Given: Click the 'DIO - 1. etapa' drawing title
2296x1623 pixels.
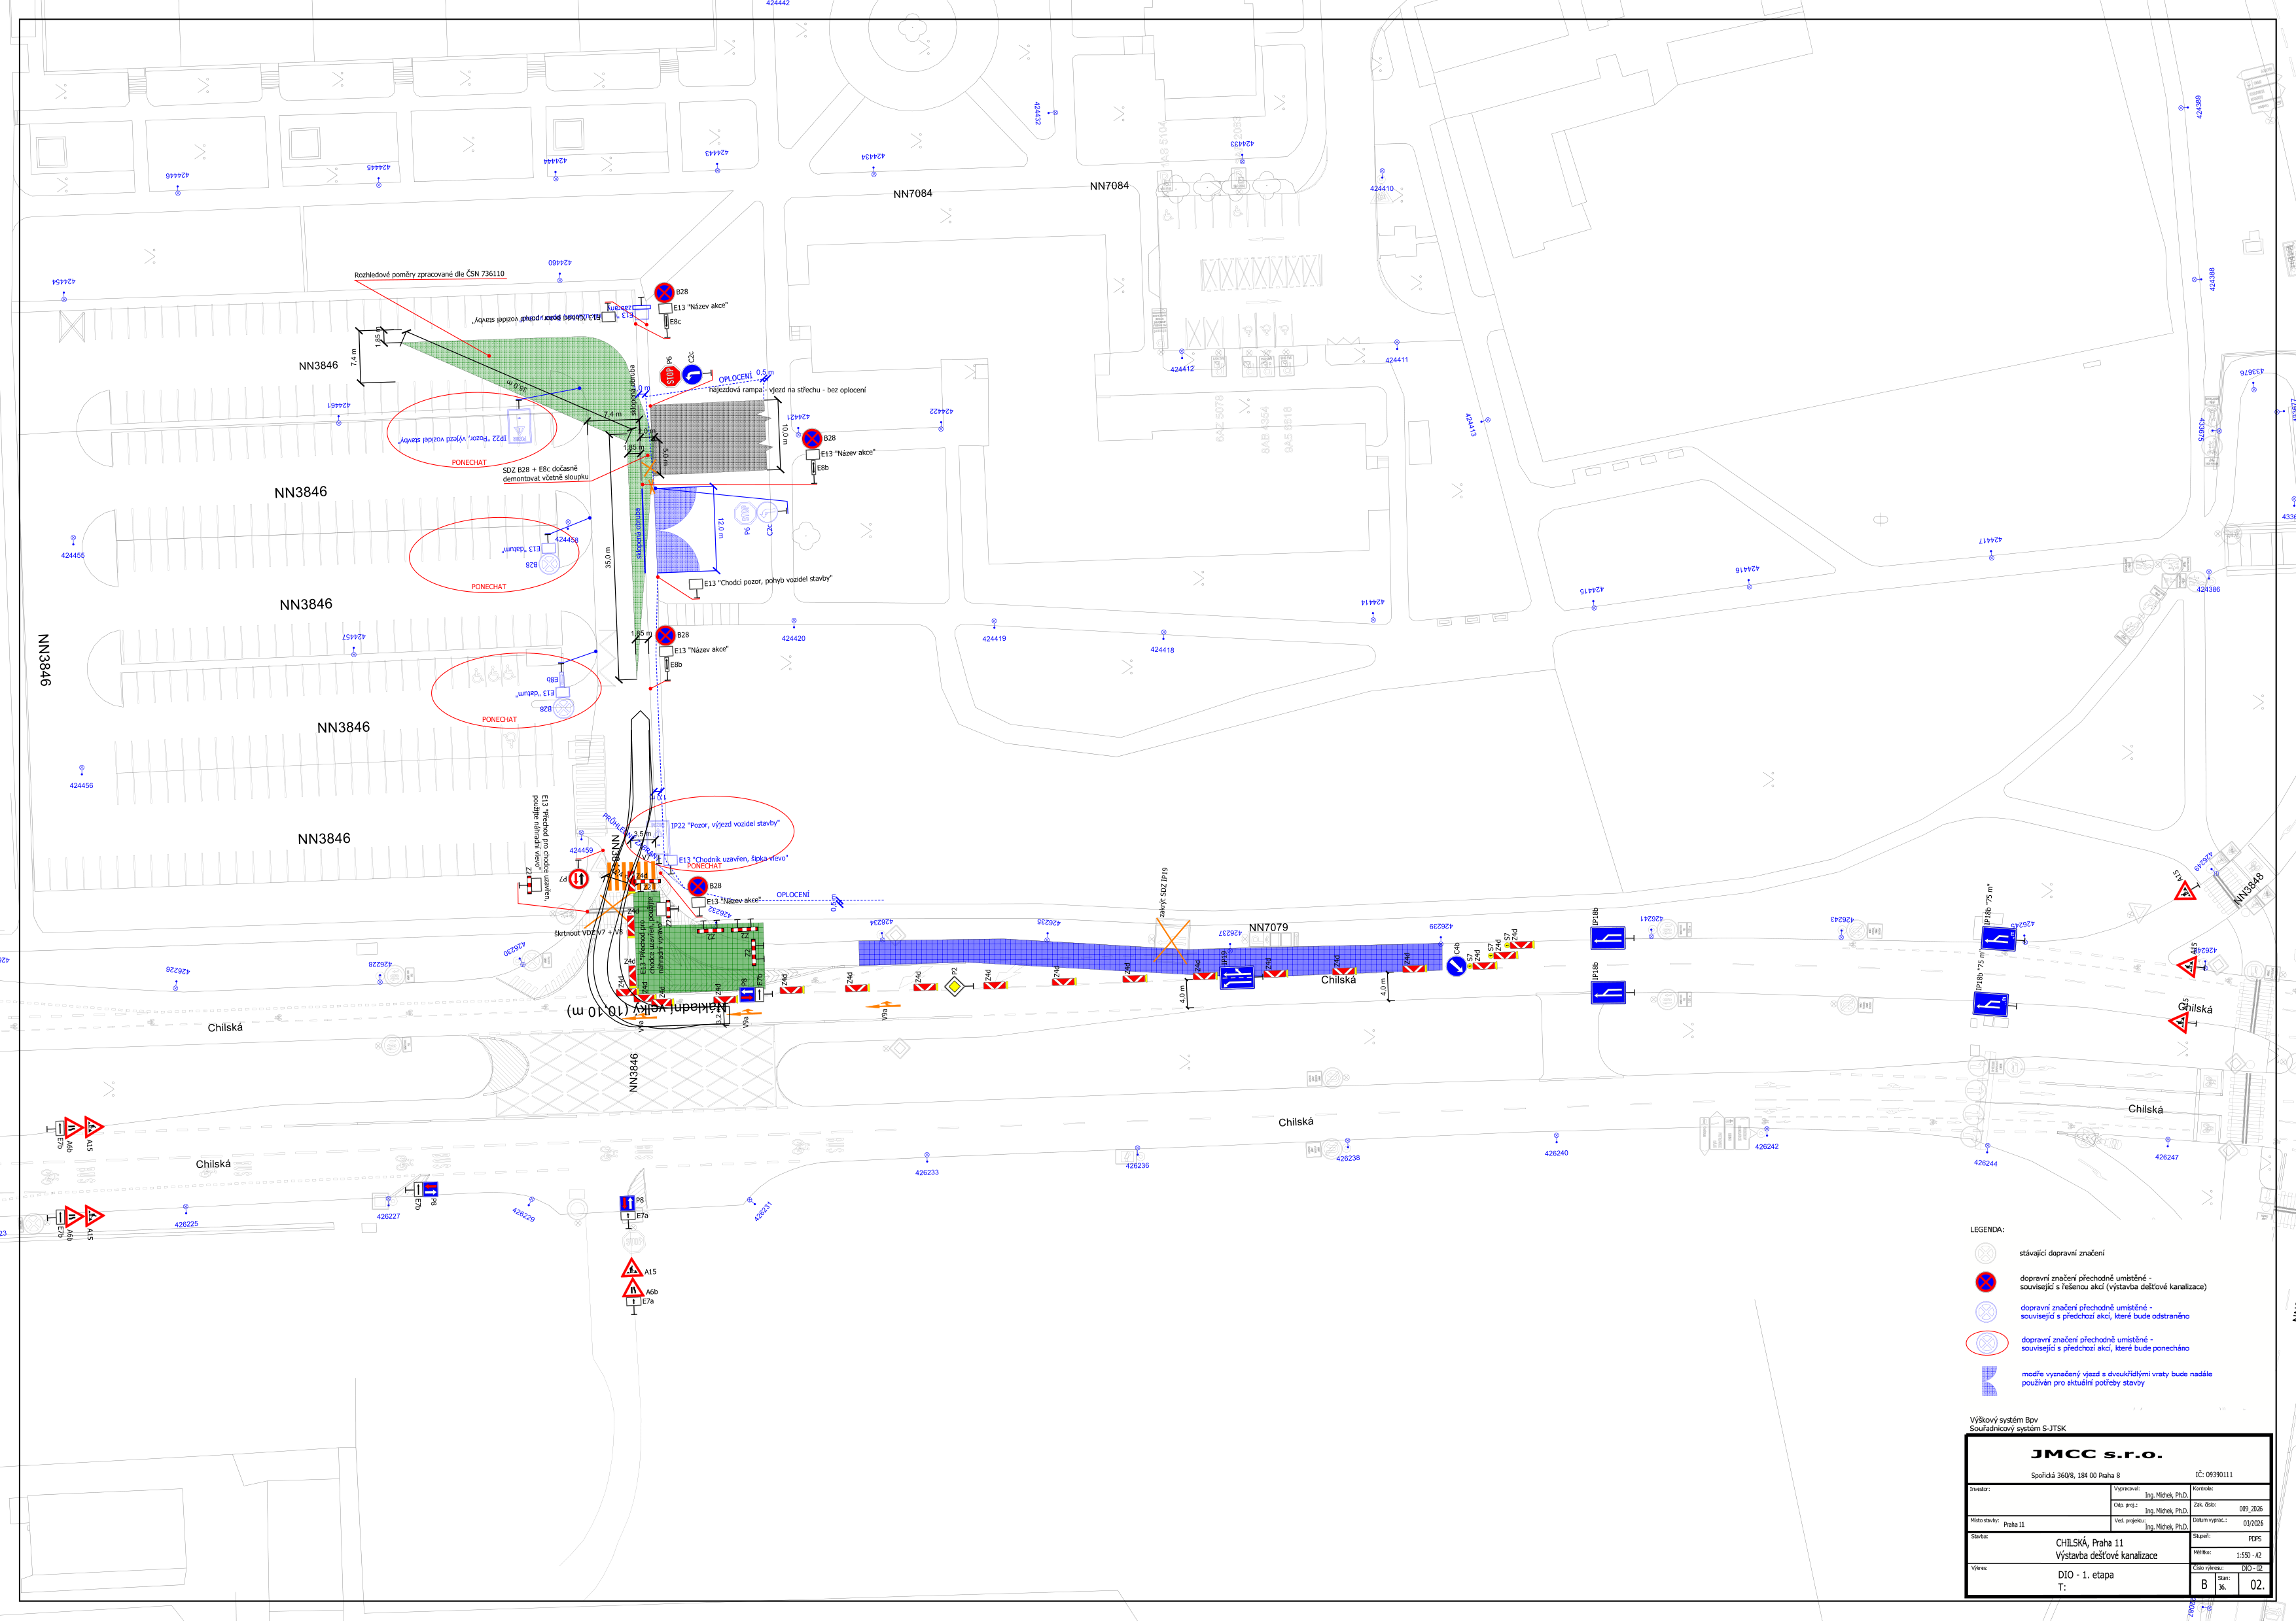Looking at the screenshot, I should coord(2085,1575).
